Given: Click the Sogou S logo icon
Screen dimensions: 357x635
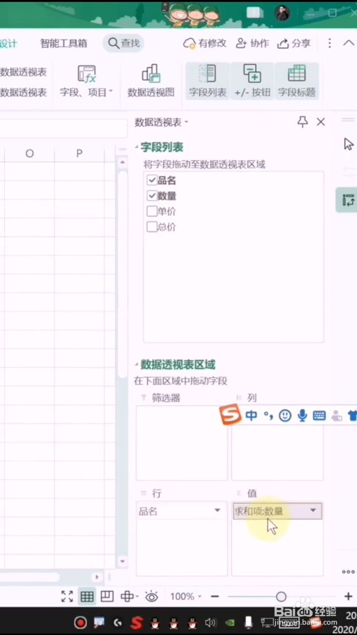Looking at the screenshot, I should [x=230, y=414].
